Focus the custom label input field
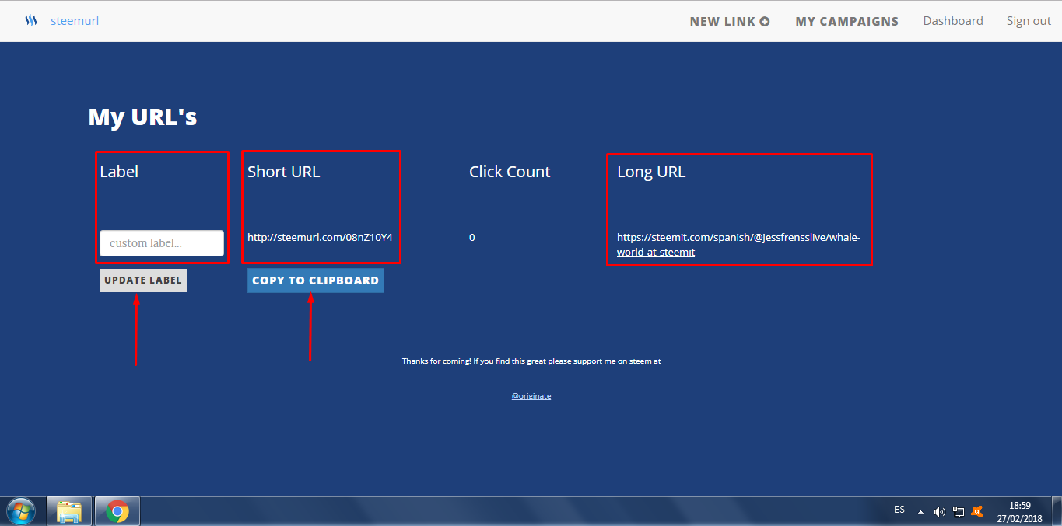The height and width of the screenshot is (526, 1062). 162,243
